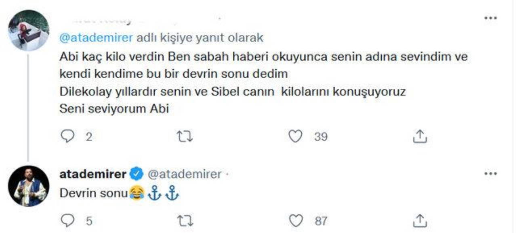Open the tweet text starting "Abi kaç kilo verdin"
This screenshot has width=517, height=233.
(x=263, y=57)
